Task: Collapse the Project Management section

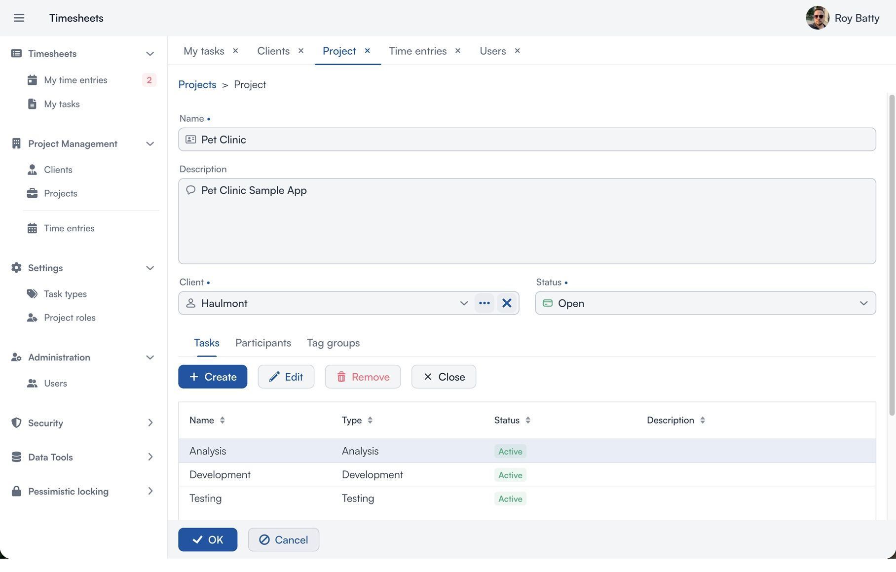Action: tap(149, 144)
